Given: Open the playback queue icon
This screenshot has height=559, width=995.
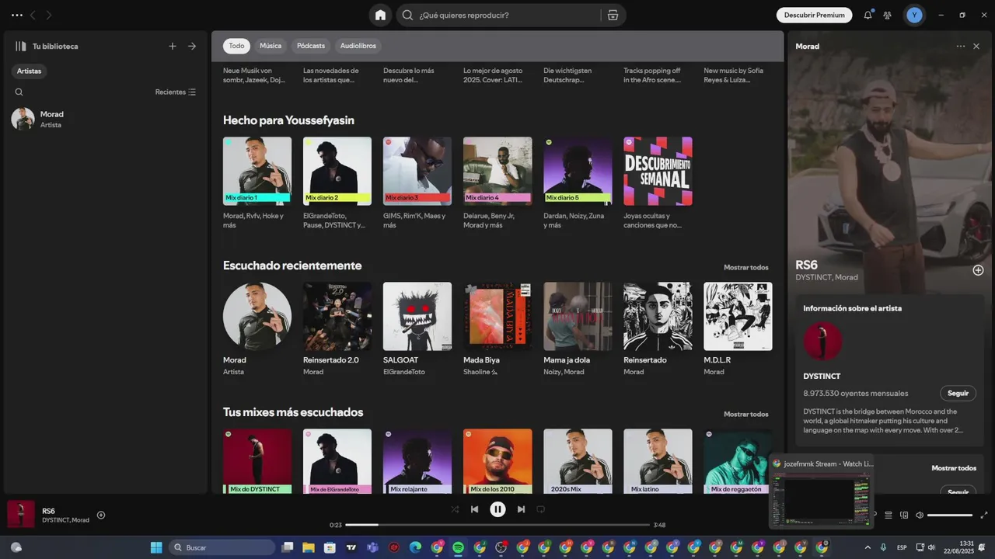Looking at the screenshot, I should 889,515.
